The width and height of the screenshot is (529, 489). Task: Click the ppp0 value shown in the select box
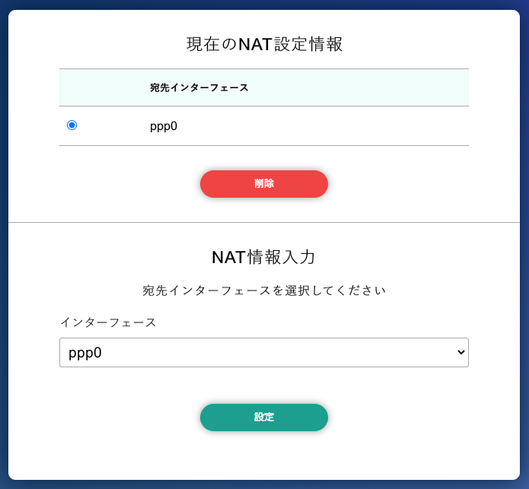click(85, 353)
